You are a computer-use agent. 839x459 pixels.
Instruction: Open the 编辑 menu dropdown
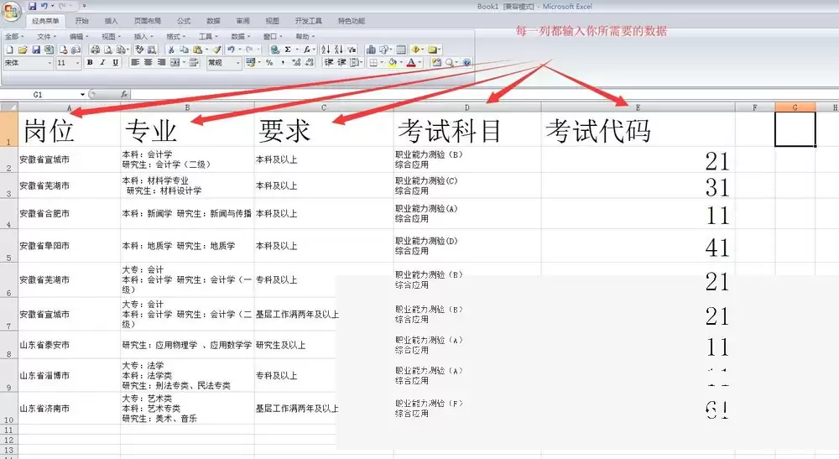click(79, 36)
